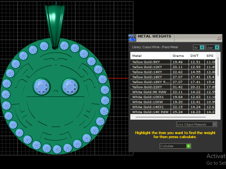Select the Yellow Gold:18KY row
This screenshot has width=226, height=169.
[x=173, y=77]
